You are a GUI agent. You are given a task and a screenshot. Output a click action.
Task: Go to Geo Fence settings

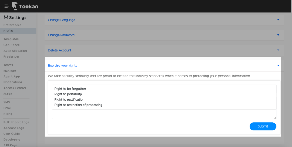[x=11, y=45]
